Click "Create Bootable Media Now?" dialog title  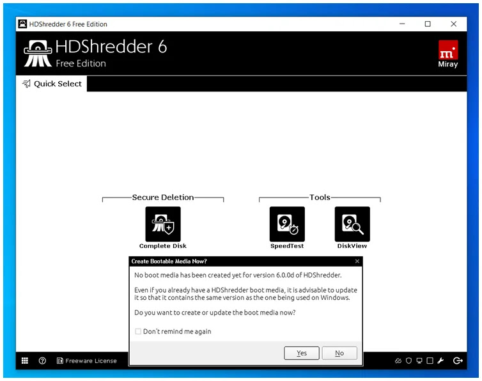(169, 261)
